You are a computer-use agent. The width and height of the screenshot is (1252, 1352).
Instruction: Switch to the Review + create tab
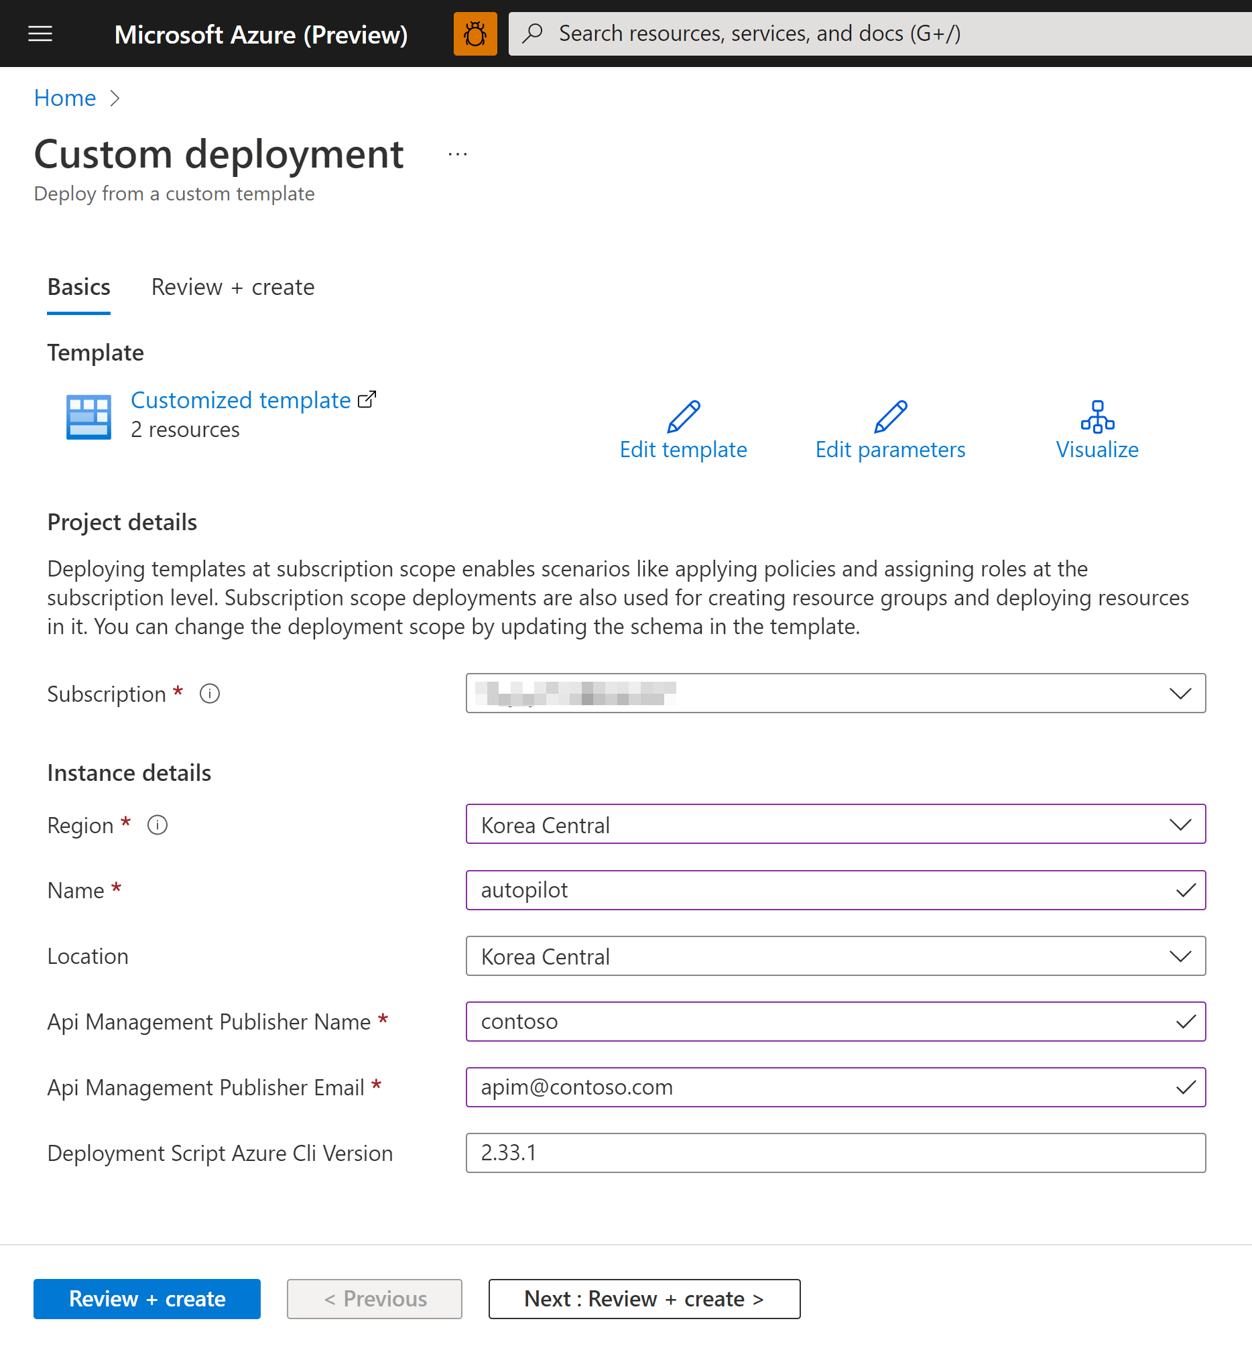pyautogui.click(x=233, y=287)
